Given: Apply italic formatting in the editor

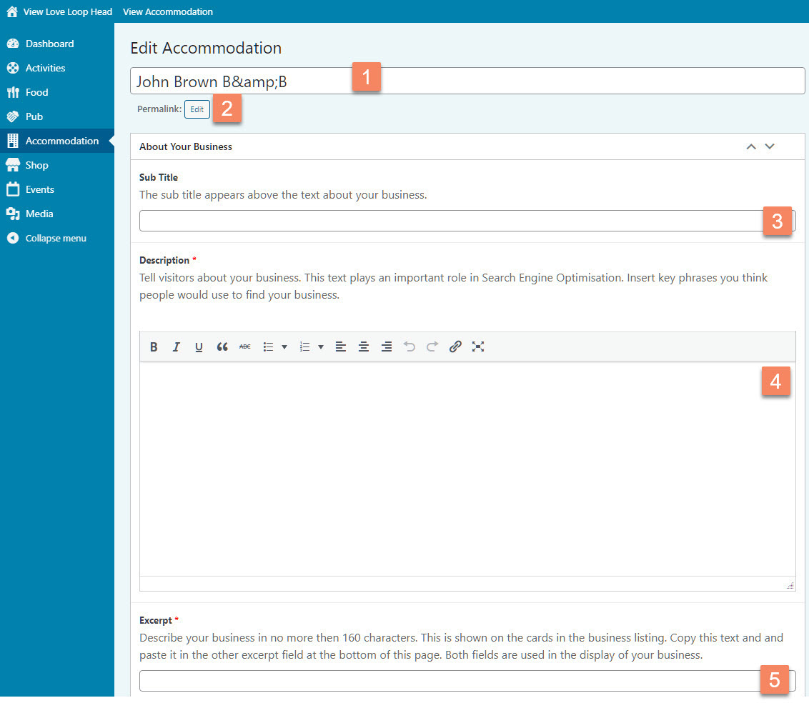Looking at the screenshot, I should [x=177, y=346].
